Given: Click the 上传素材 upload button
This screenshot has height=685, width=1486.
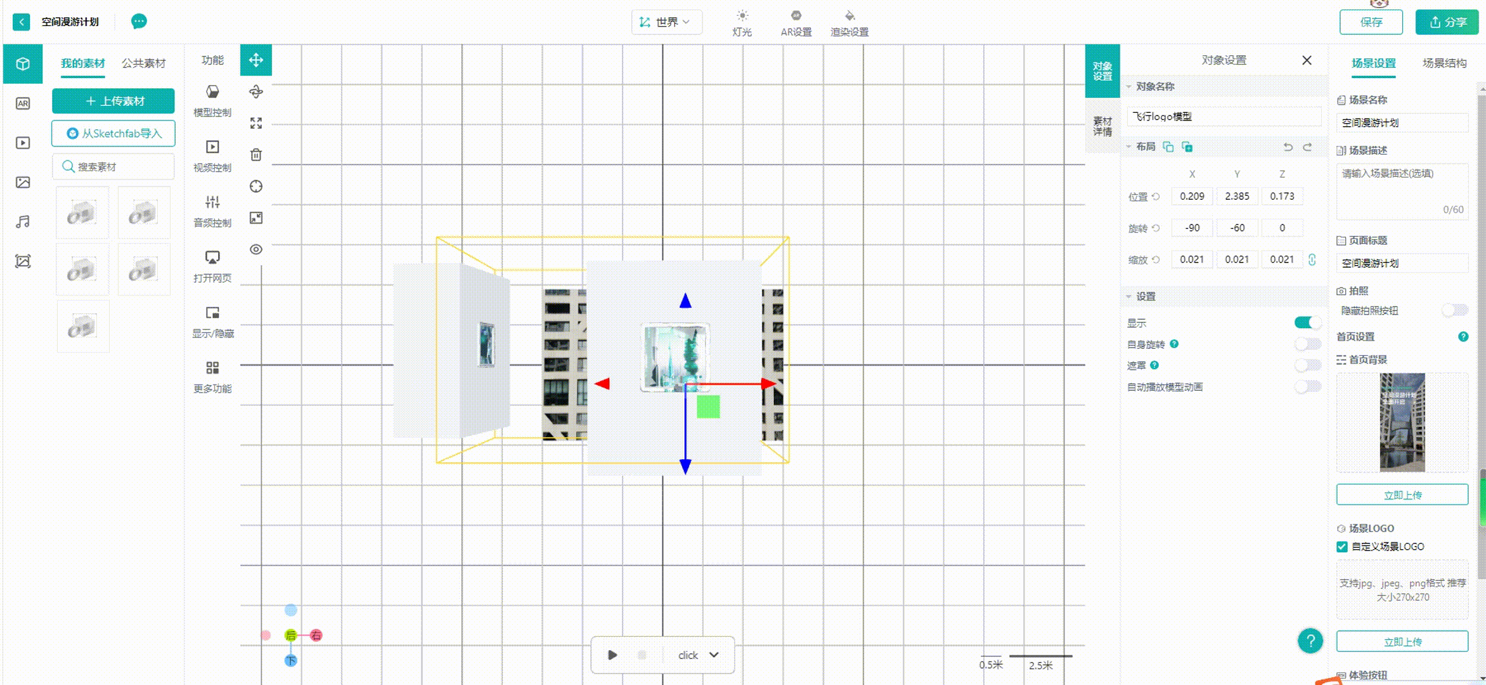Looking at the screenshot, I should point(113,101).
